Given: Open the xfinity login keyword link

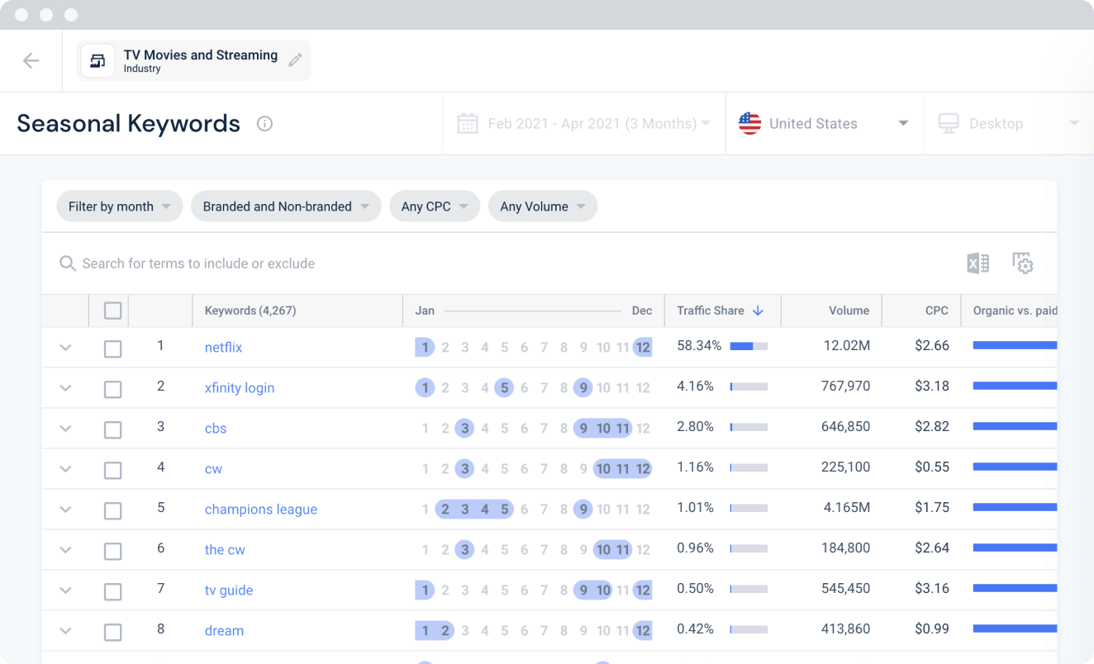Looking at the screenshot, I should pyautogui.click(x=240, y=388).
